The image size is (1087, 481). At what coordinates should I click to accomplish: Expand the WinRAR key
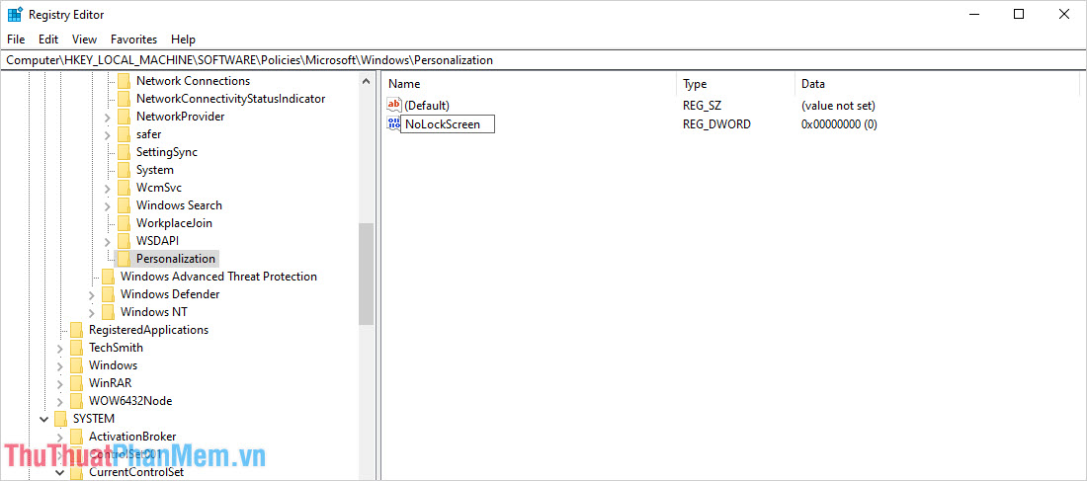coord(59,383)
